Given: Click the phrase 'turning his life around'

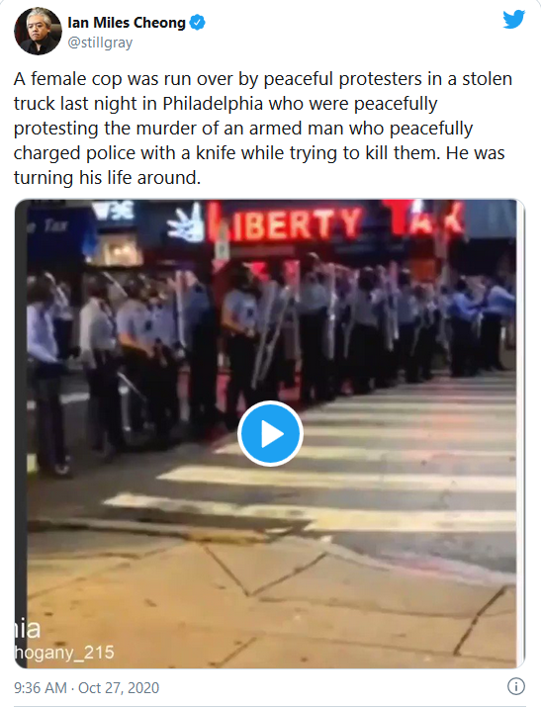Looking at the screenshot, I should coord(106,178).
